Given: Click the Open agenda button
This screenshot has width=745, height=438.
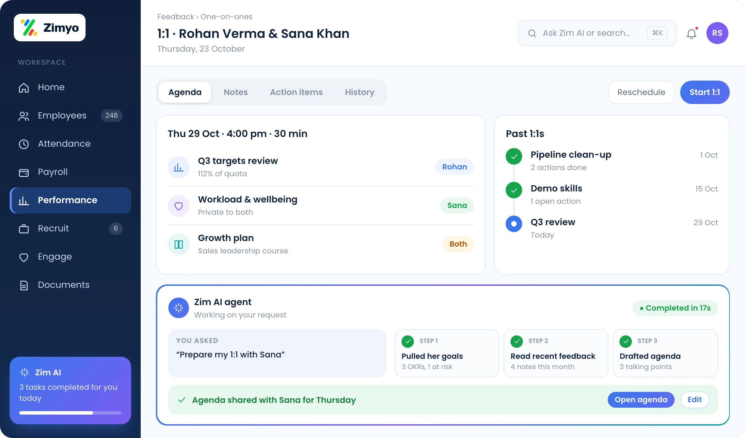Looking at the screenshot, I should 641,400.
